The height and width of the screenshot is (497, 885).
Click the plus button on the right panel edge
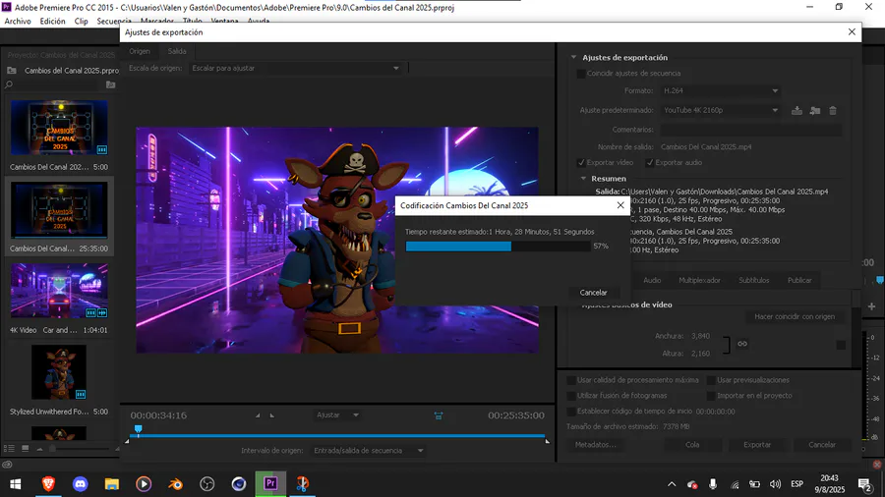coord(871,306)
